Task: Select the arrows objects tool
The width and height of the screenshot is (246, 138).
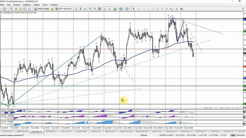Action: (x=171, y=9)
